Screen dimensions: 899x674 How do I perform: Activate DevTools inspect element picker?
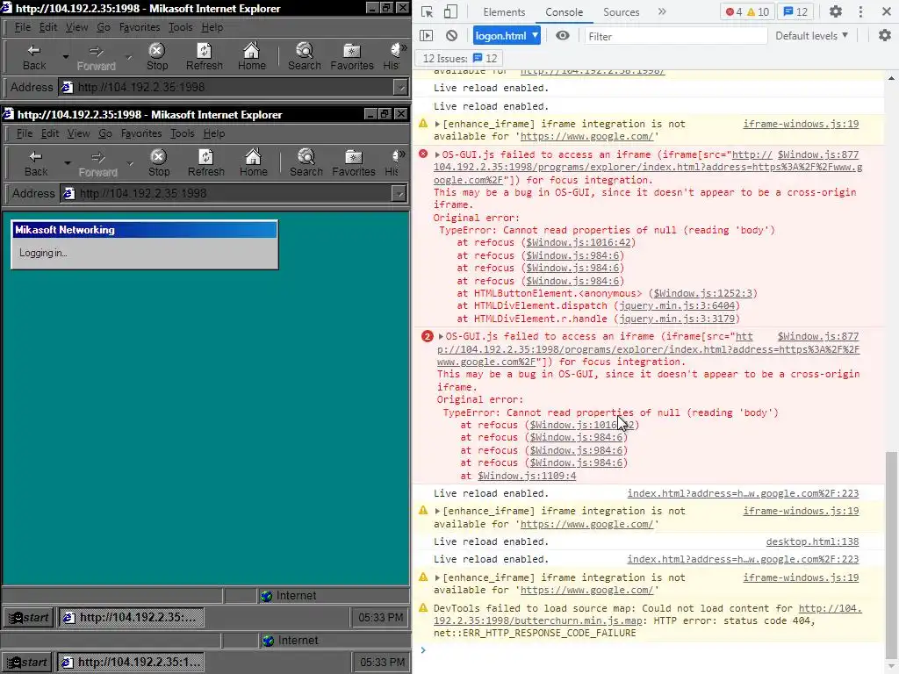[428, 12]
